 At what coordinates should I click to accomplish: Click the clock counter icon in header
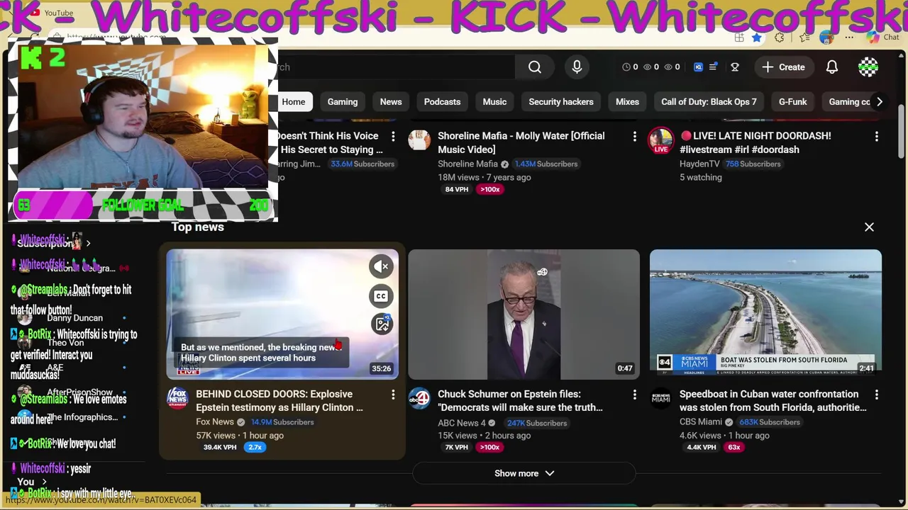point(626,67)
